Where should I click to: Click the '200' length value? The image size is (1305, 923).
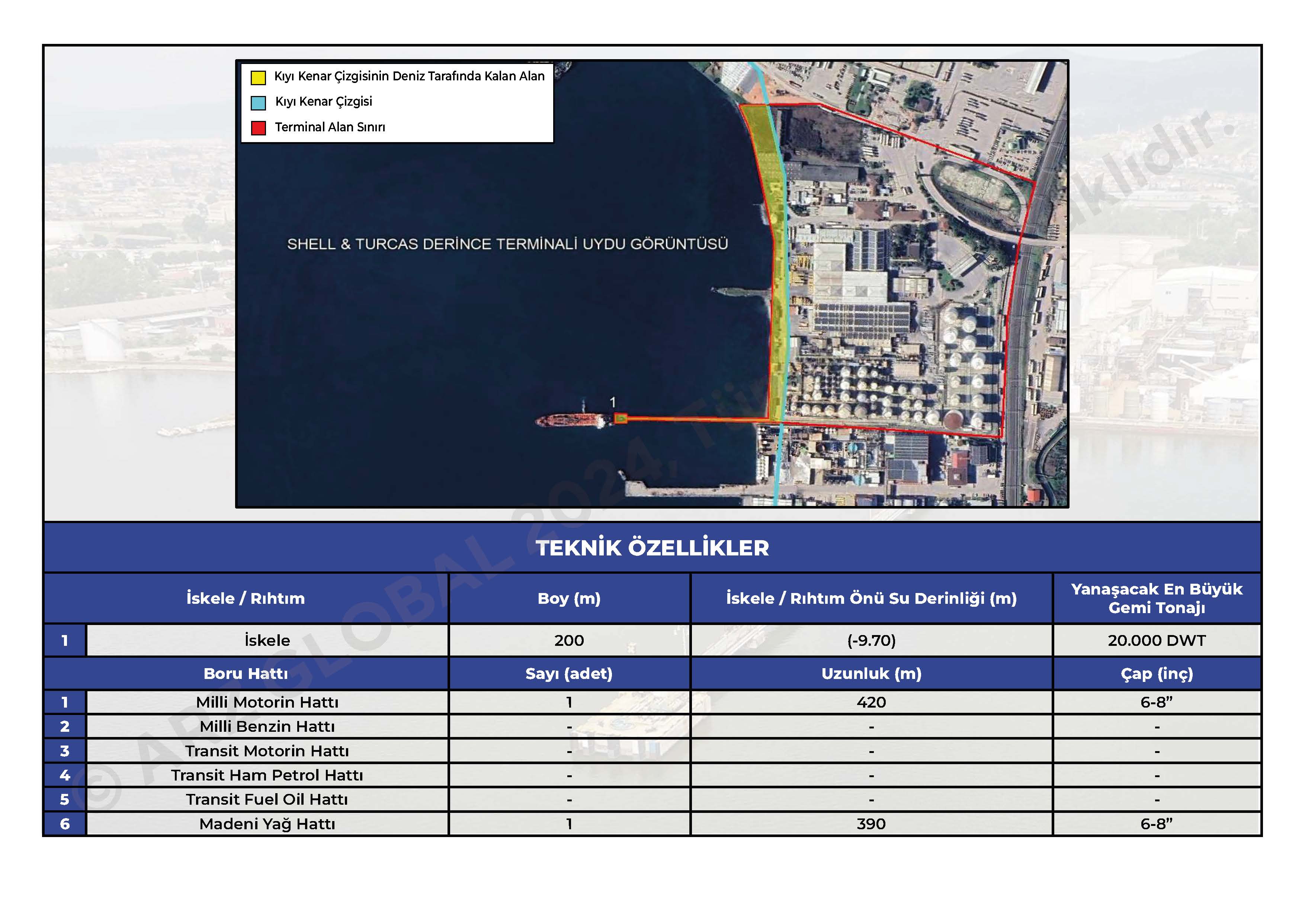[569, 641]
